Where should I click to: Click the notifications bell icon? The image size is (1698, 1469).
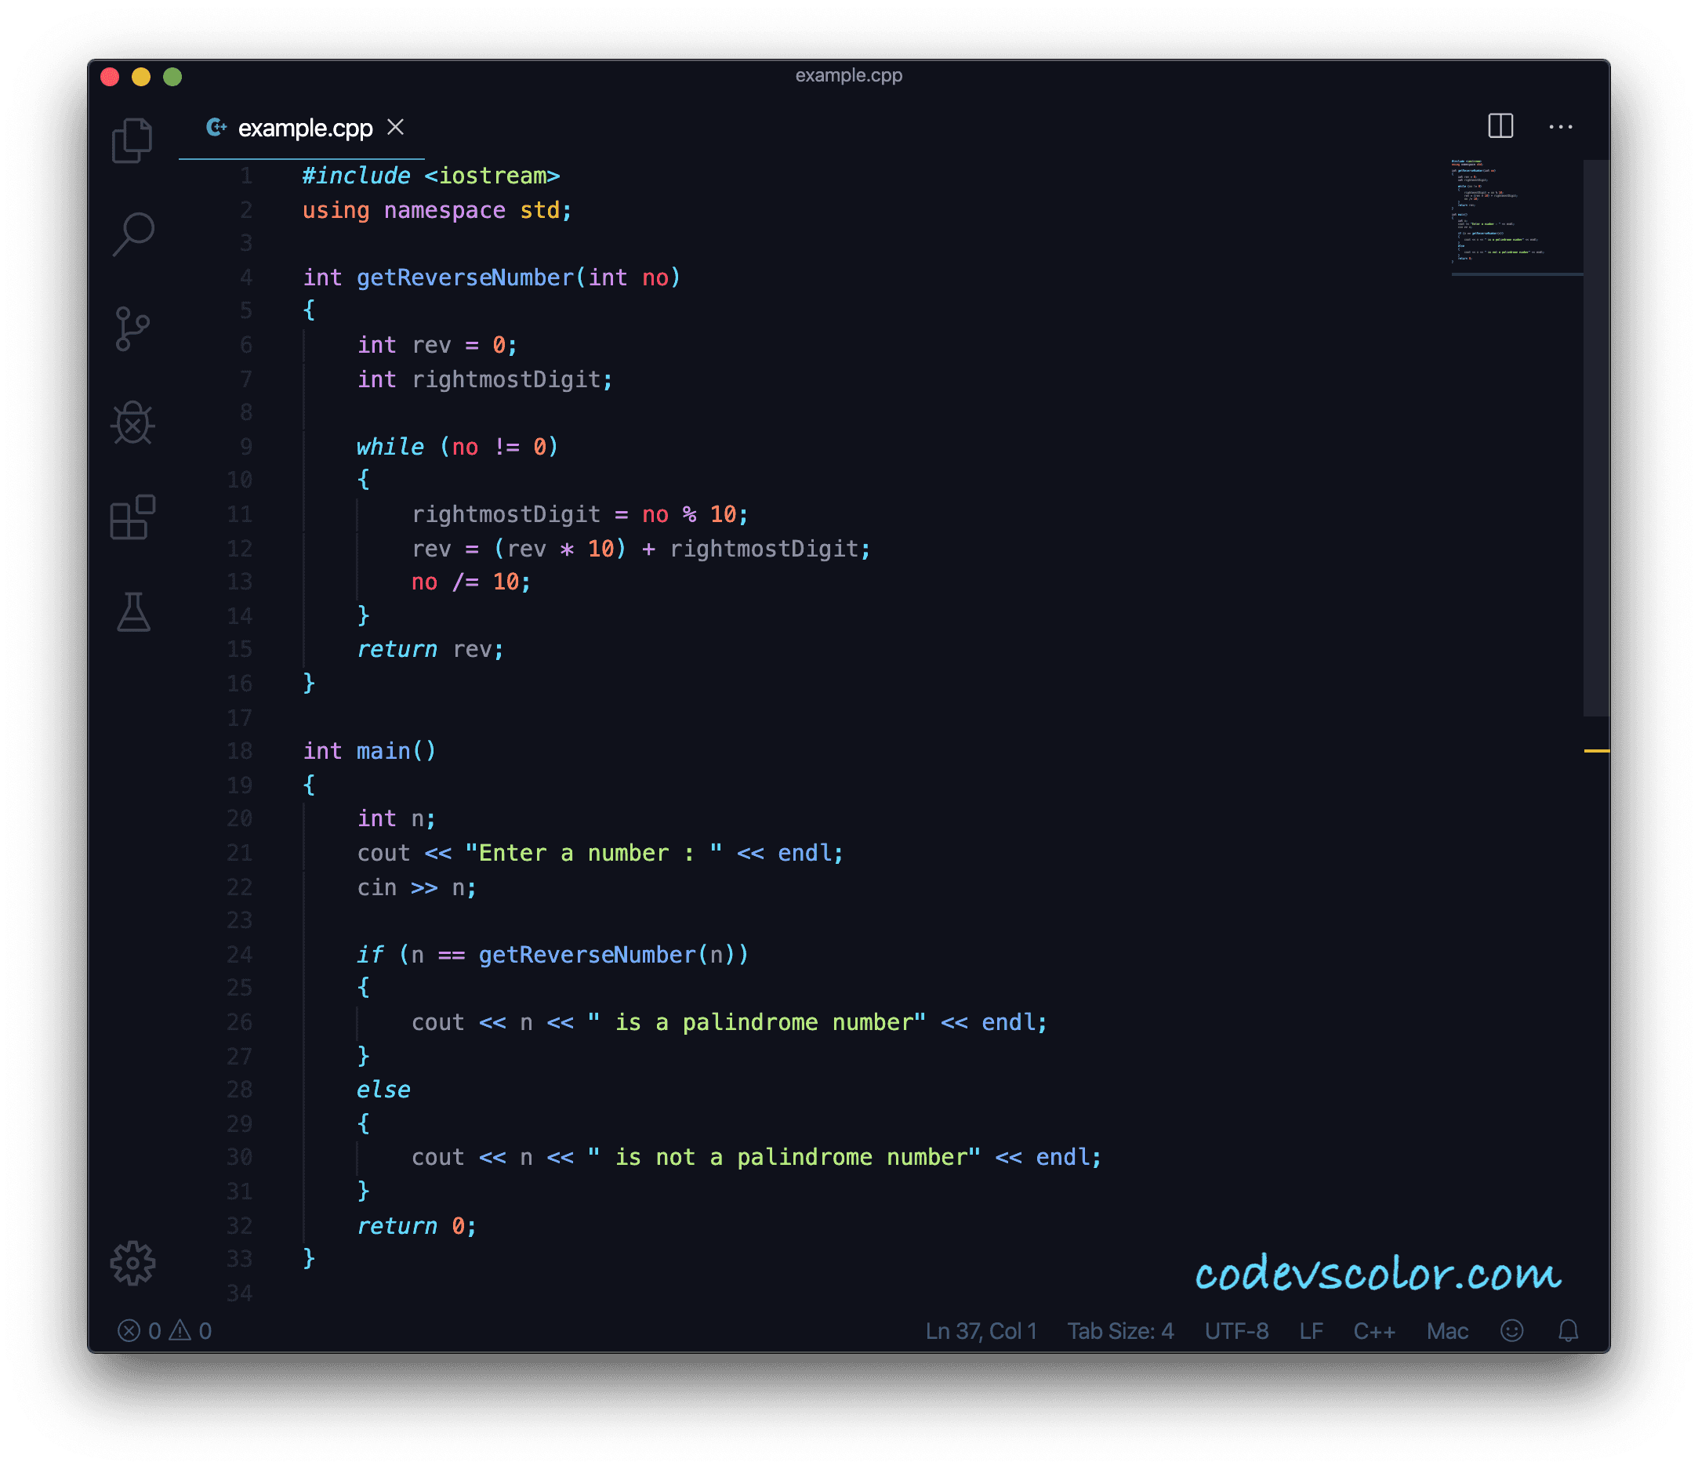(1568, 1330)
